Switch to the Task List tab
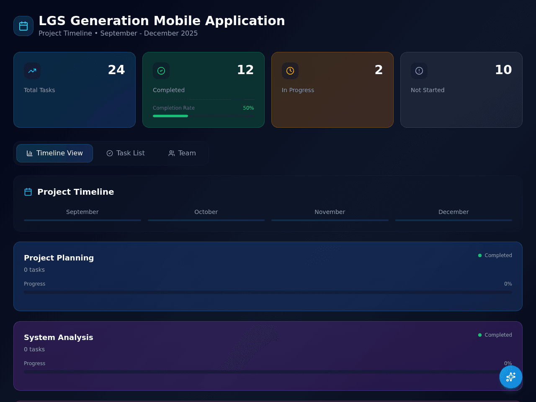Viewport: 536px width, 402px height. 126,153
